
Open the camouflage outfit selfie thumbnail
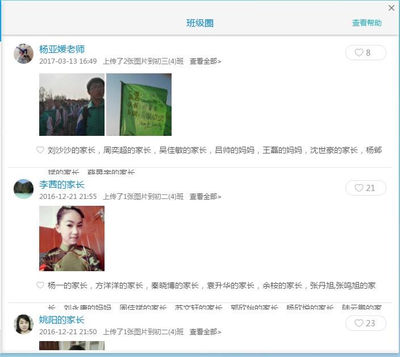(72, 238)
